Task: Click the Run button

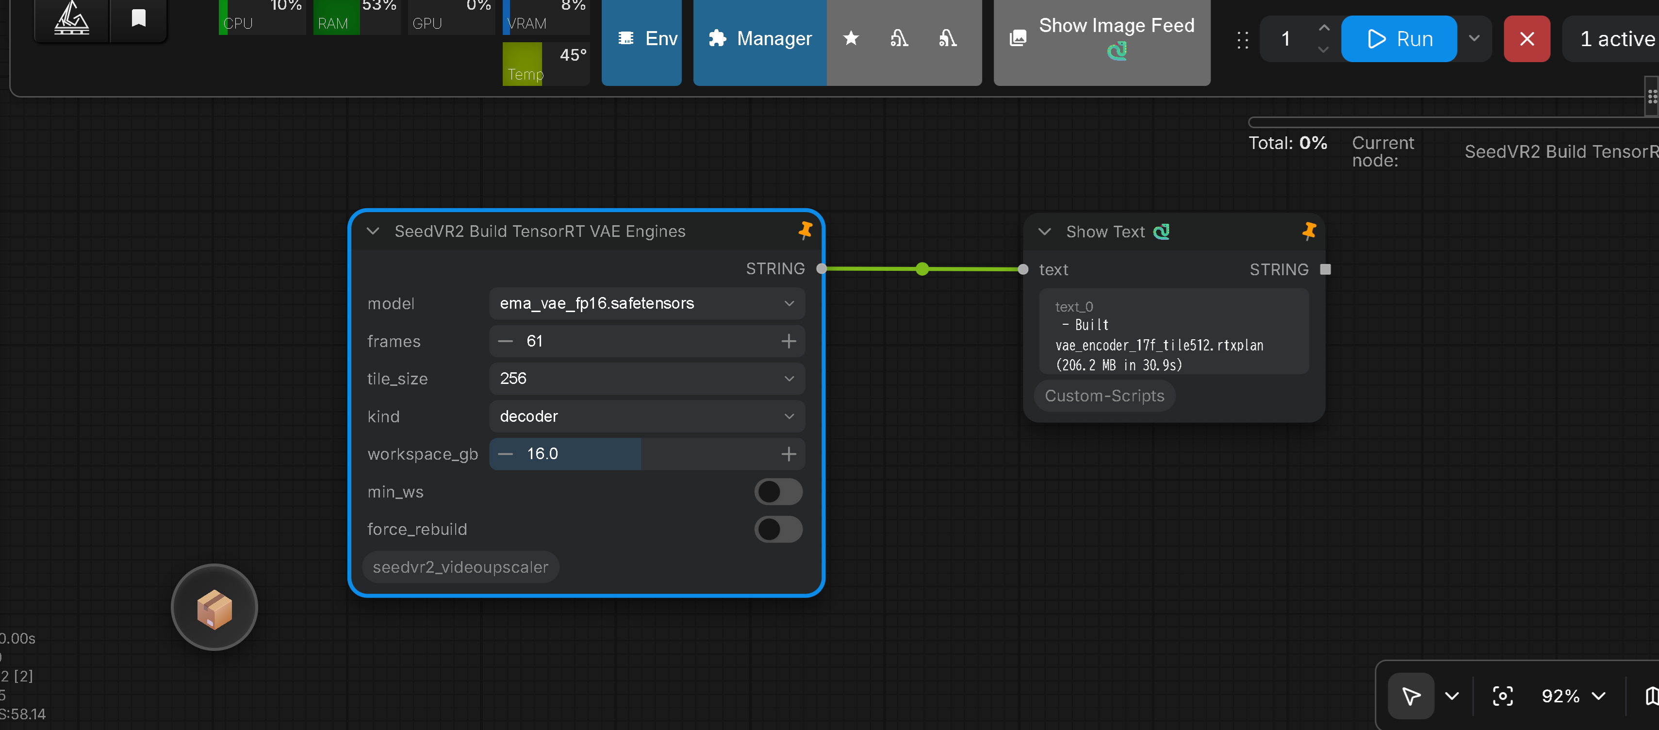Action: coord(1399,39)
